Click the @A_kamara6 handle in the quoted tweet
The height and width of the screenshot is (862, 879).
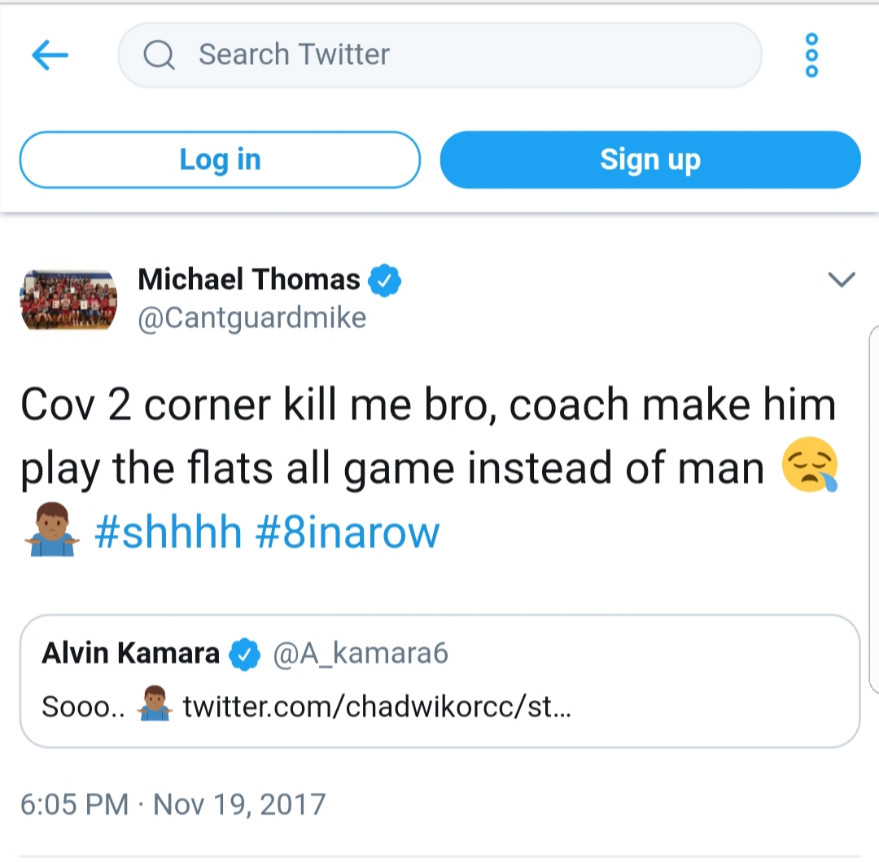(360, 654)
